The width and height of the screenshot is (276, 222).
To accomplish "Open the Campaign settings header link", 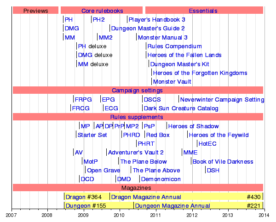I will pyautogui.click(x=137, y=91).
